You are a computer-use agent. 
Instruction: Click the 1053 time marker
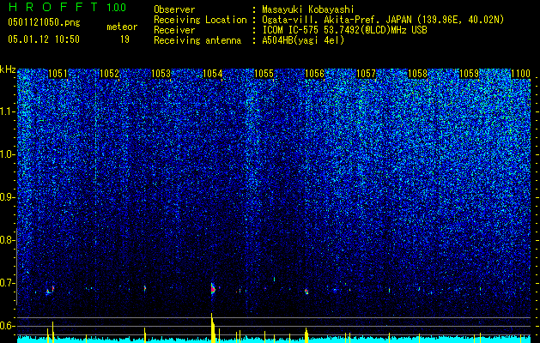pos(161,74)
